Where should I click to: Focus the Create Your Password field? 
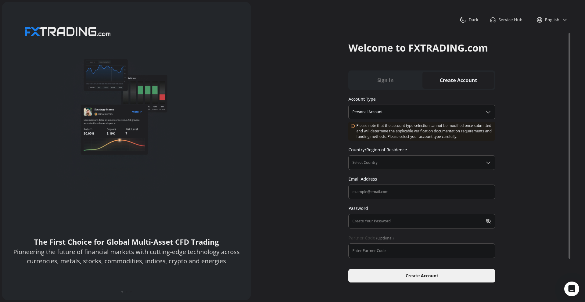[x=422, y=221]
